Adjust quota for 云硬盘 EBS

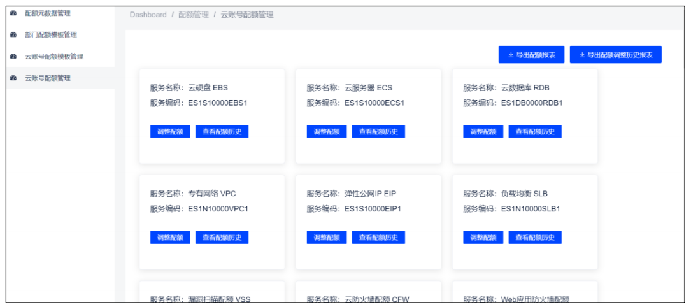coord(170,131)
